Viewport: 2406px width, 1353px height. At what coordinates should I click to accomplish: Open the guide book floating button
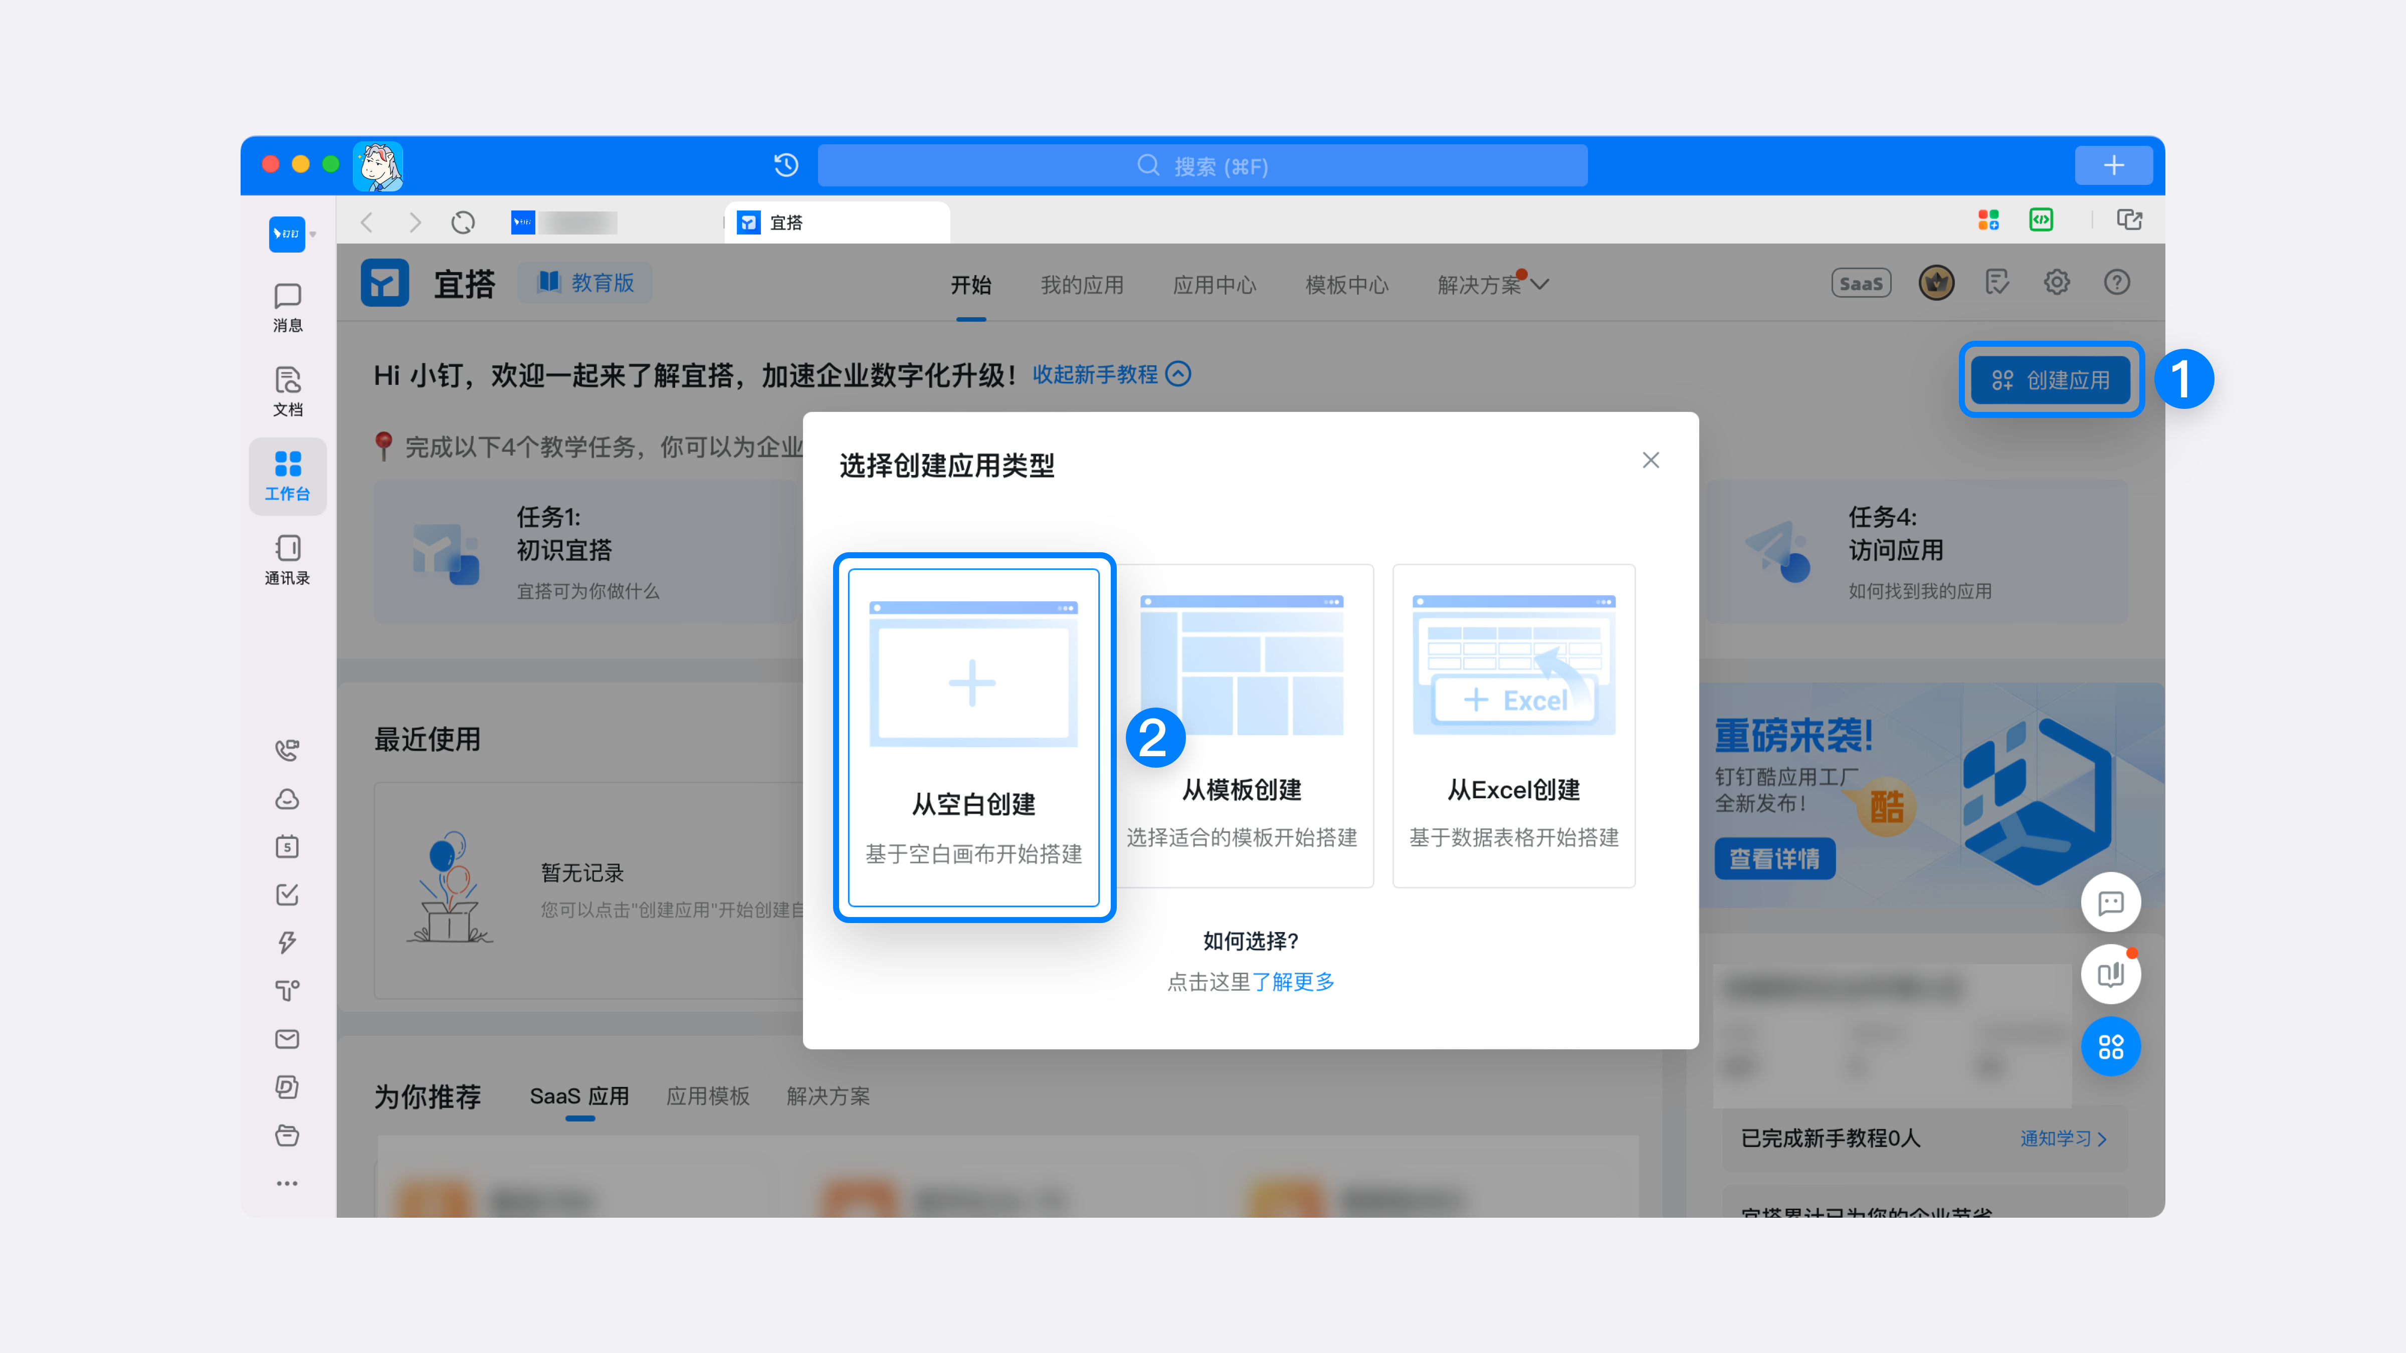click(x=2111, y=975)
